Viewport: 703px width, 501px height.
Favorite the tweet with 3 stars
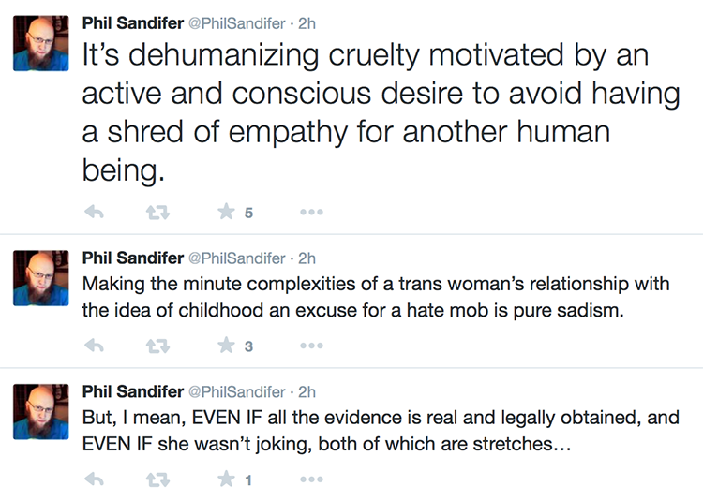[227, 346]
